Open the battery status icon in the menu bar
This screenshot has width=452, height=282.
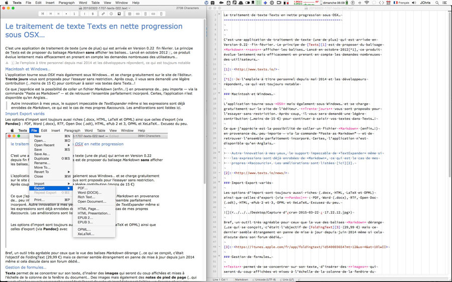click(347, 3)
